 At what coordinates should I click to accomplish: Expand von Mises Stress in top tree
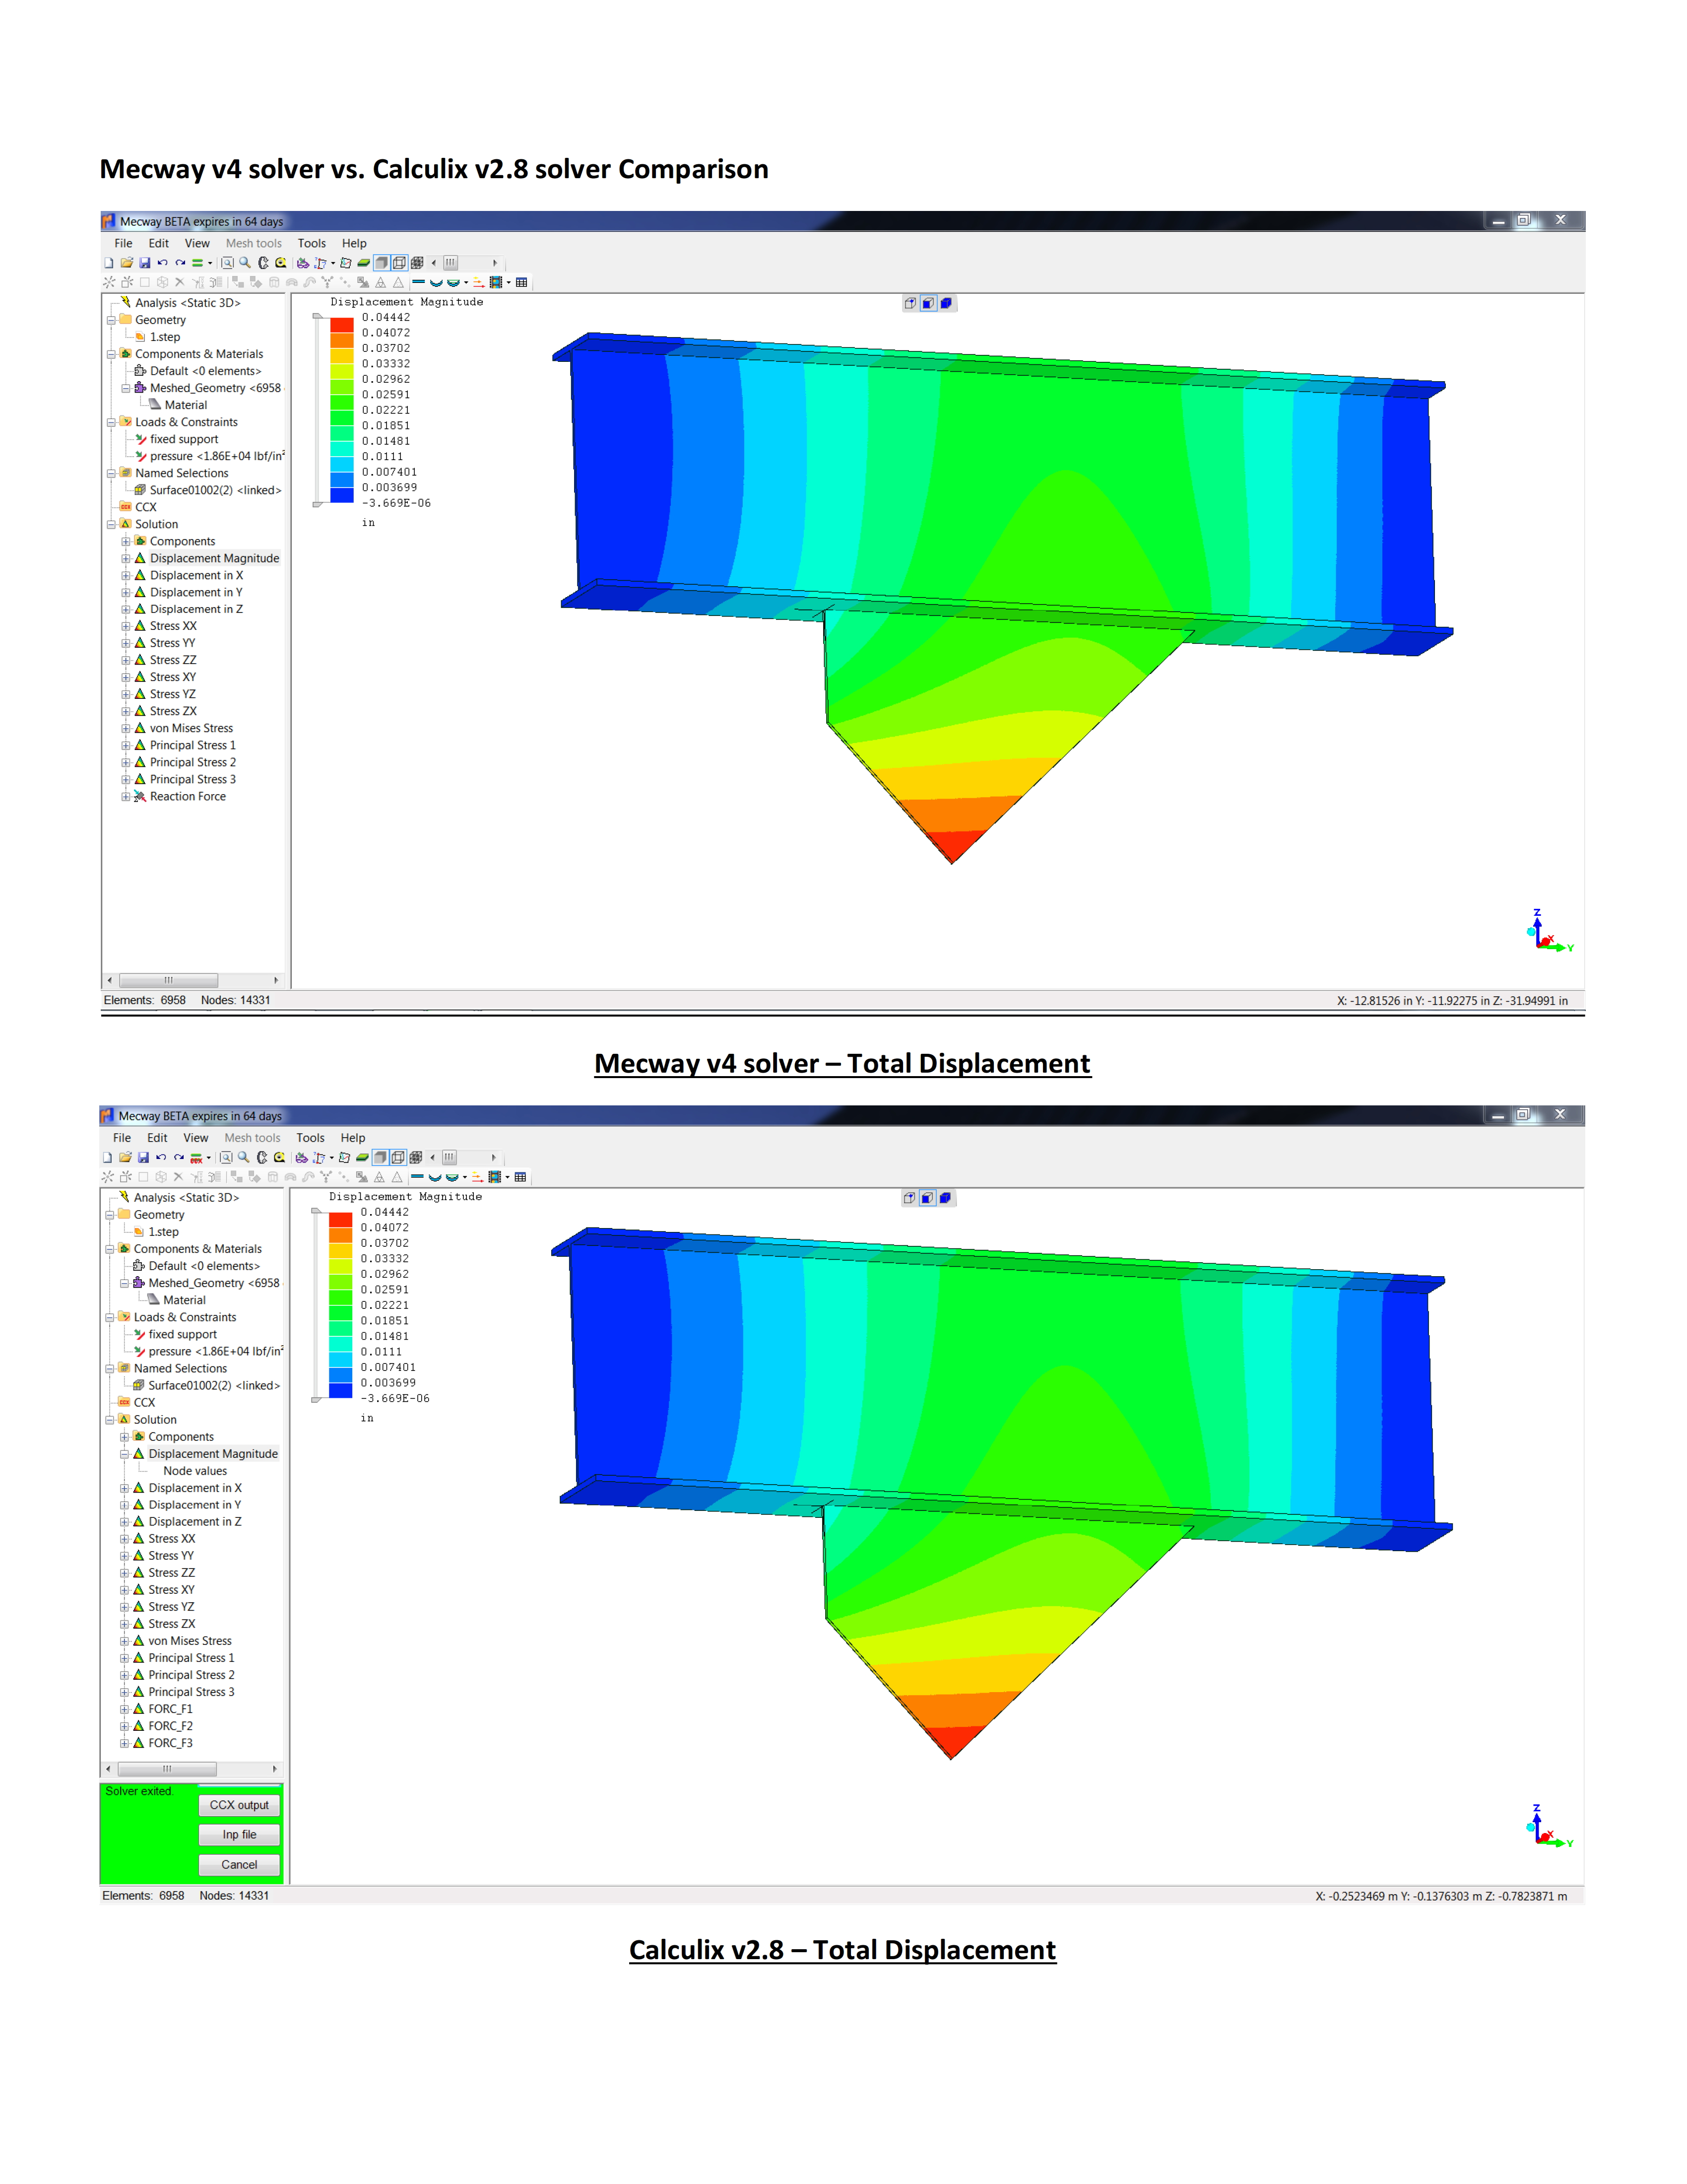[x=126, y=729]
